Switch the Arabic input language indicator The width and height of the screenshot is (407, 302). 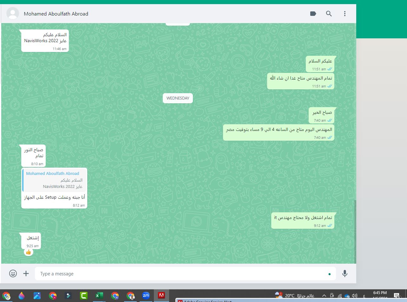pyautogui.click(x=364, y=296)
